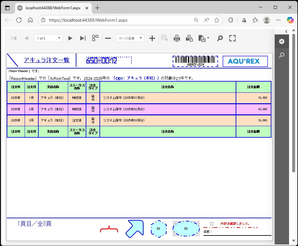
Task: Click the browser refresh button
Action: (19, 20)
